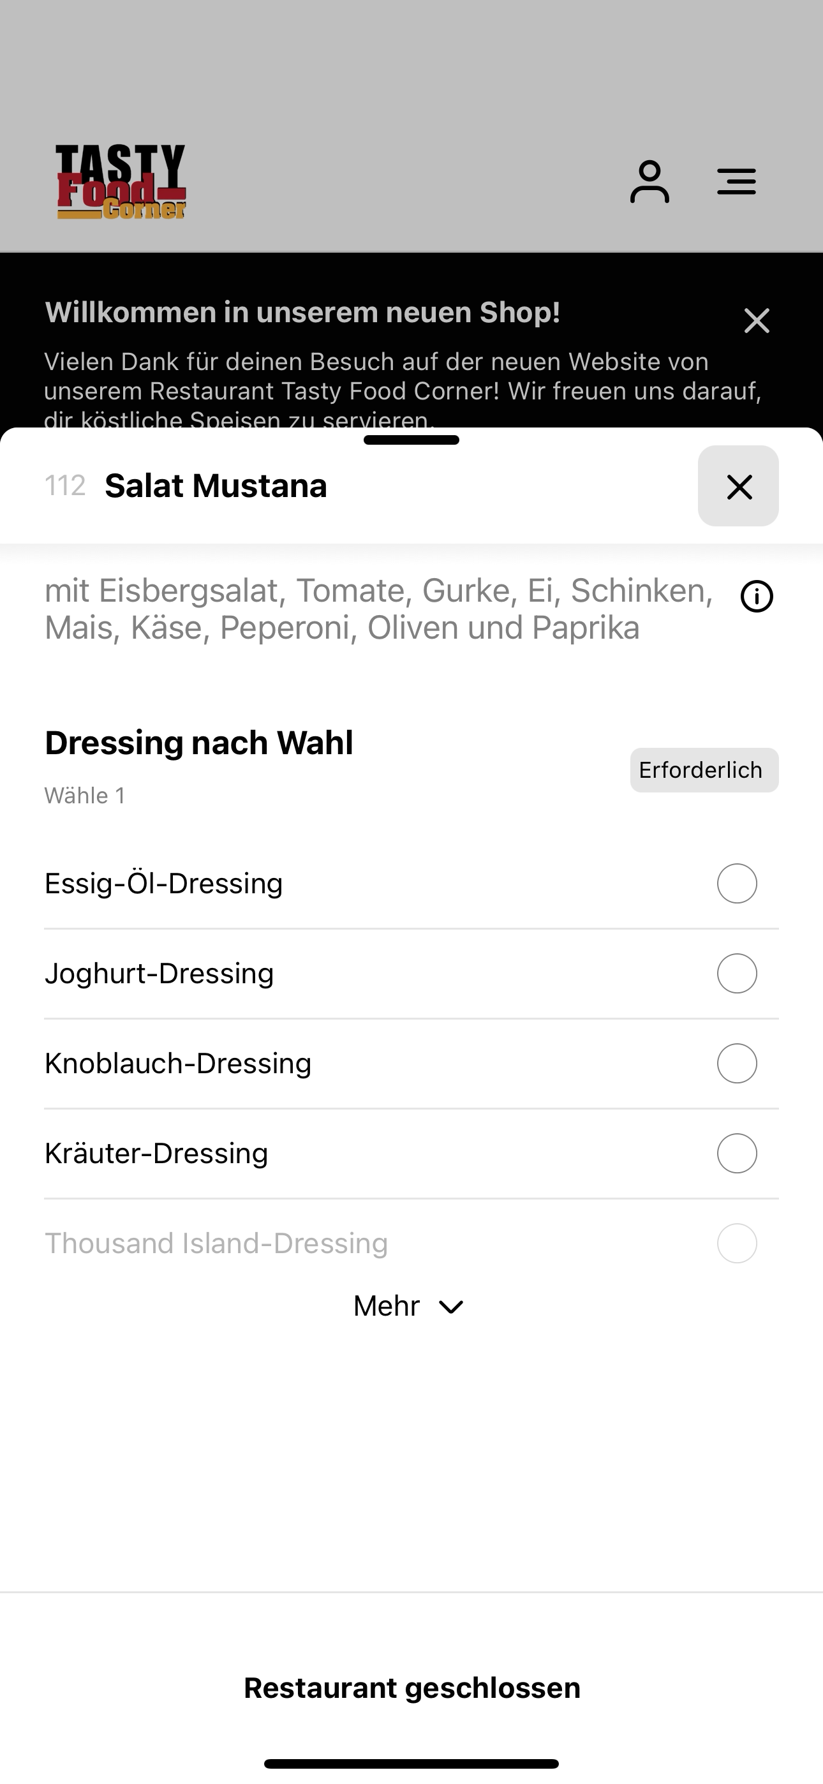Tap the salad ingredients description text
This screenshot has width=823, height=1784.
point(379,609)
